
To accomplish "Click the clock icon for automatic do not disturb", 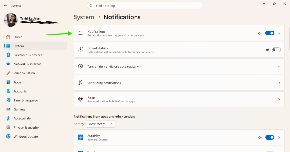I will point(80,67).
